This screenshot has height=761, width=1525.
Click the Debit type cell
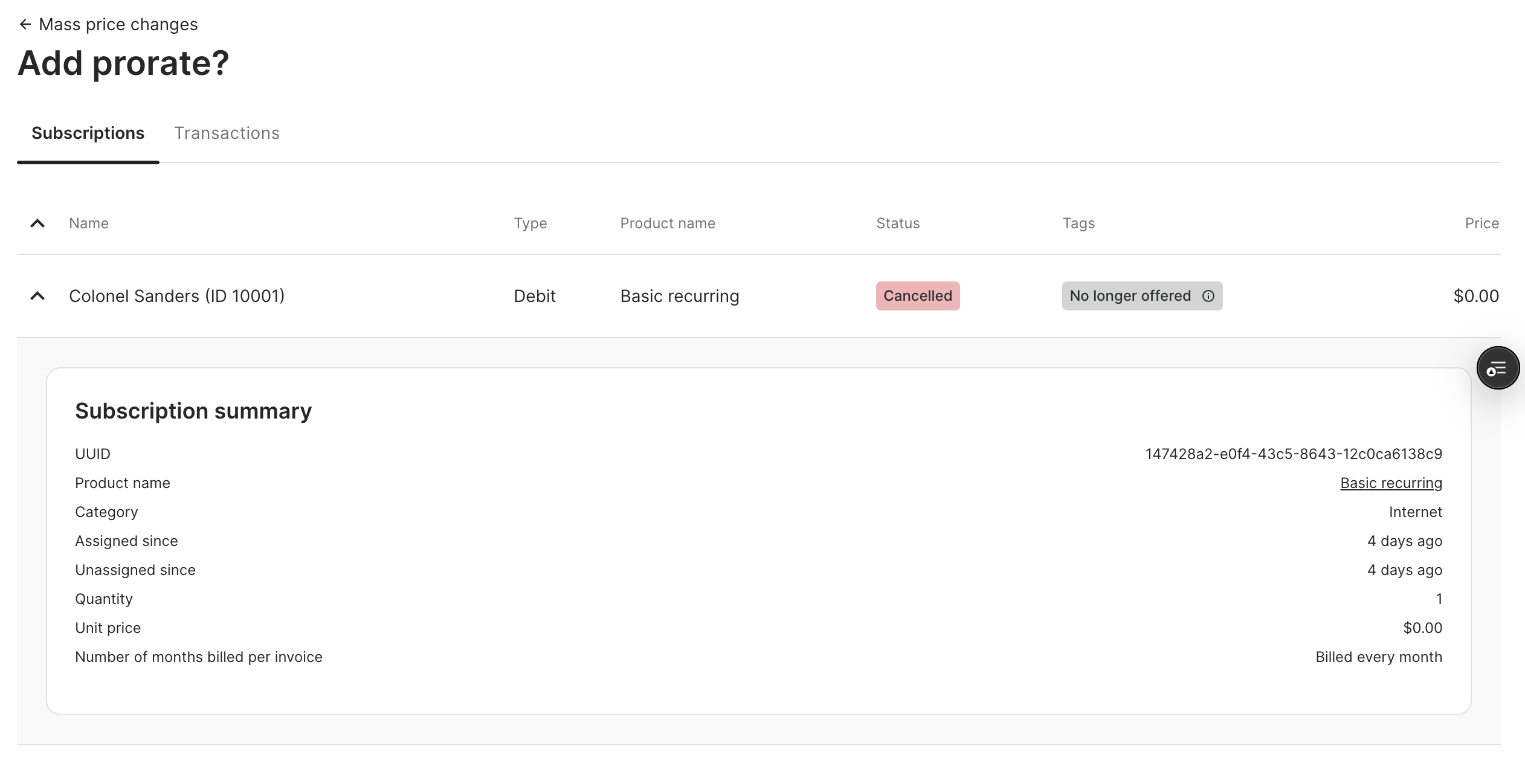click(x=535, y=296)
